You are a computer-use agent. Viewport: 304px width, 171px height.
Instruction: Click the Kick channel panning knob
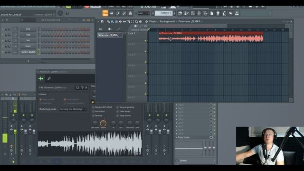point(6,29)
